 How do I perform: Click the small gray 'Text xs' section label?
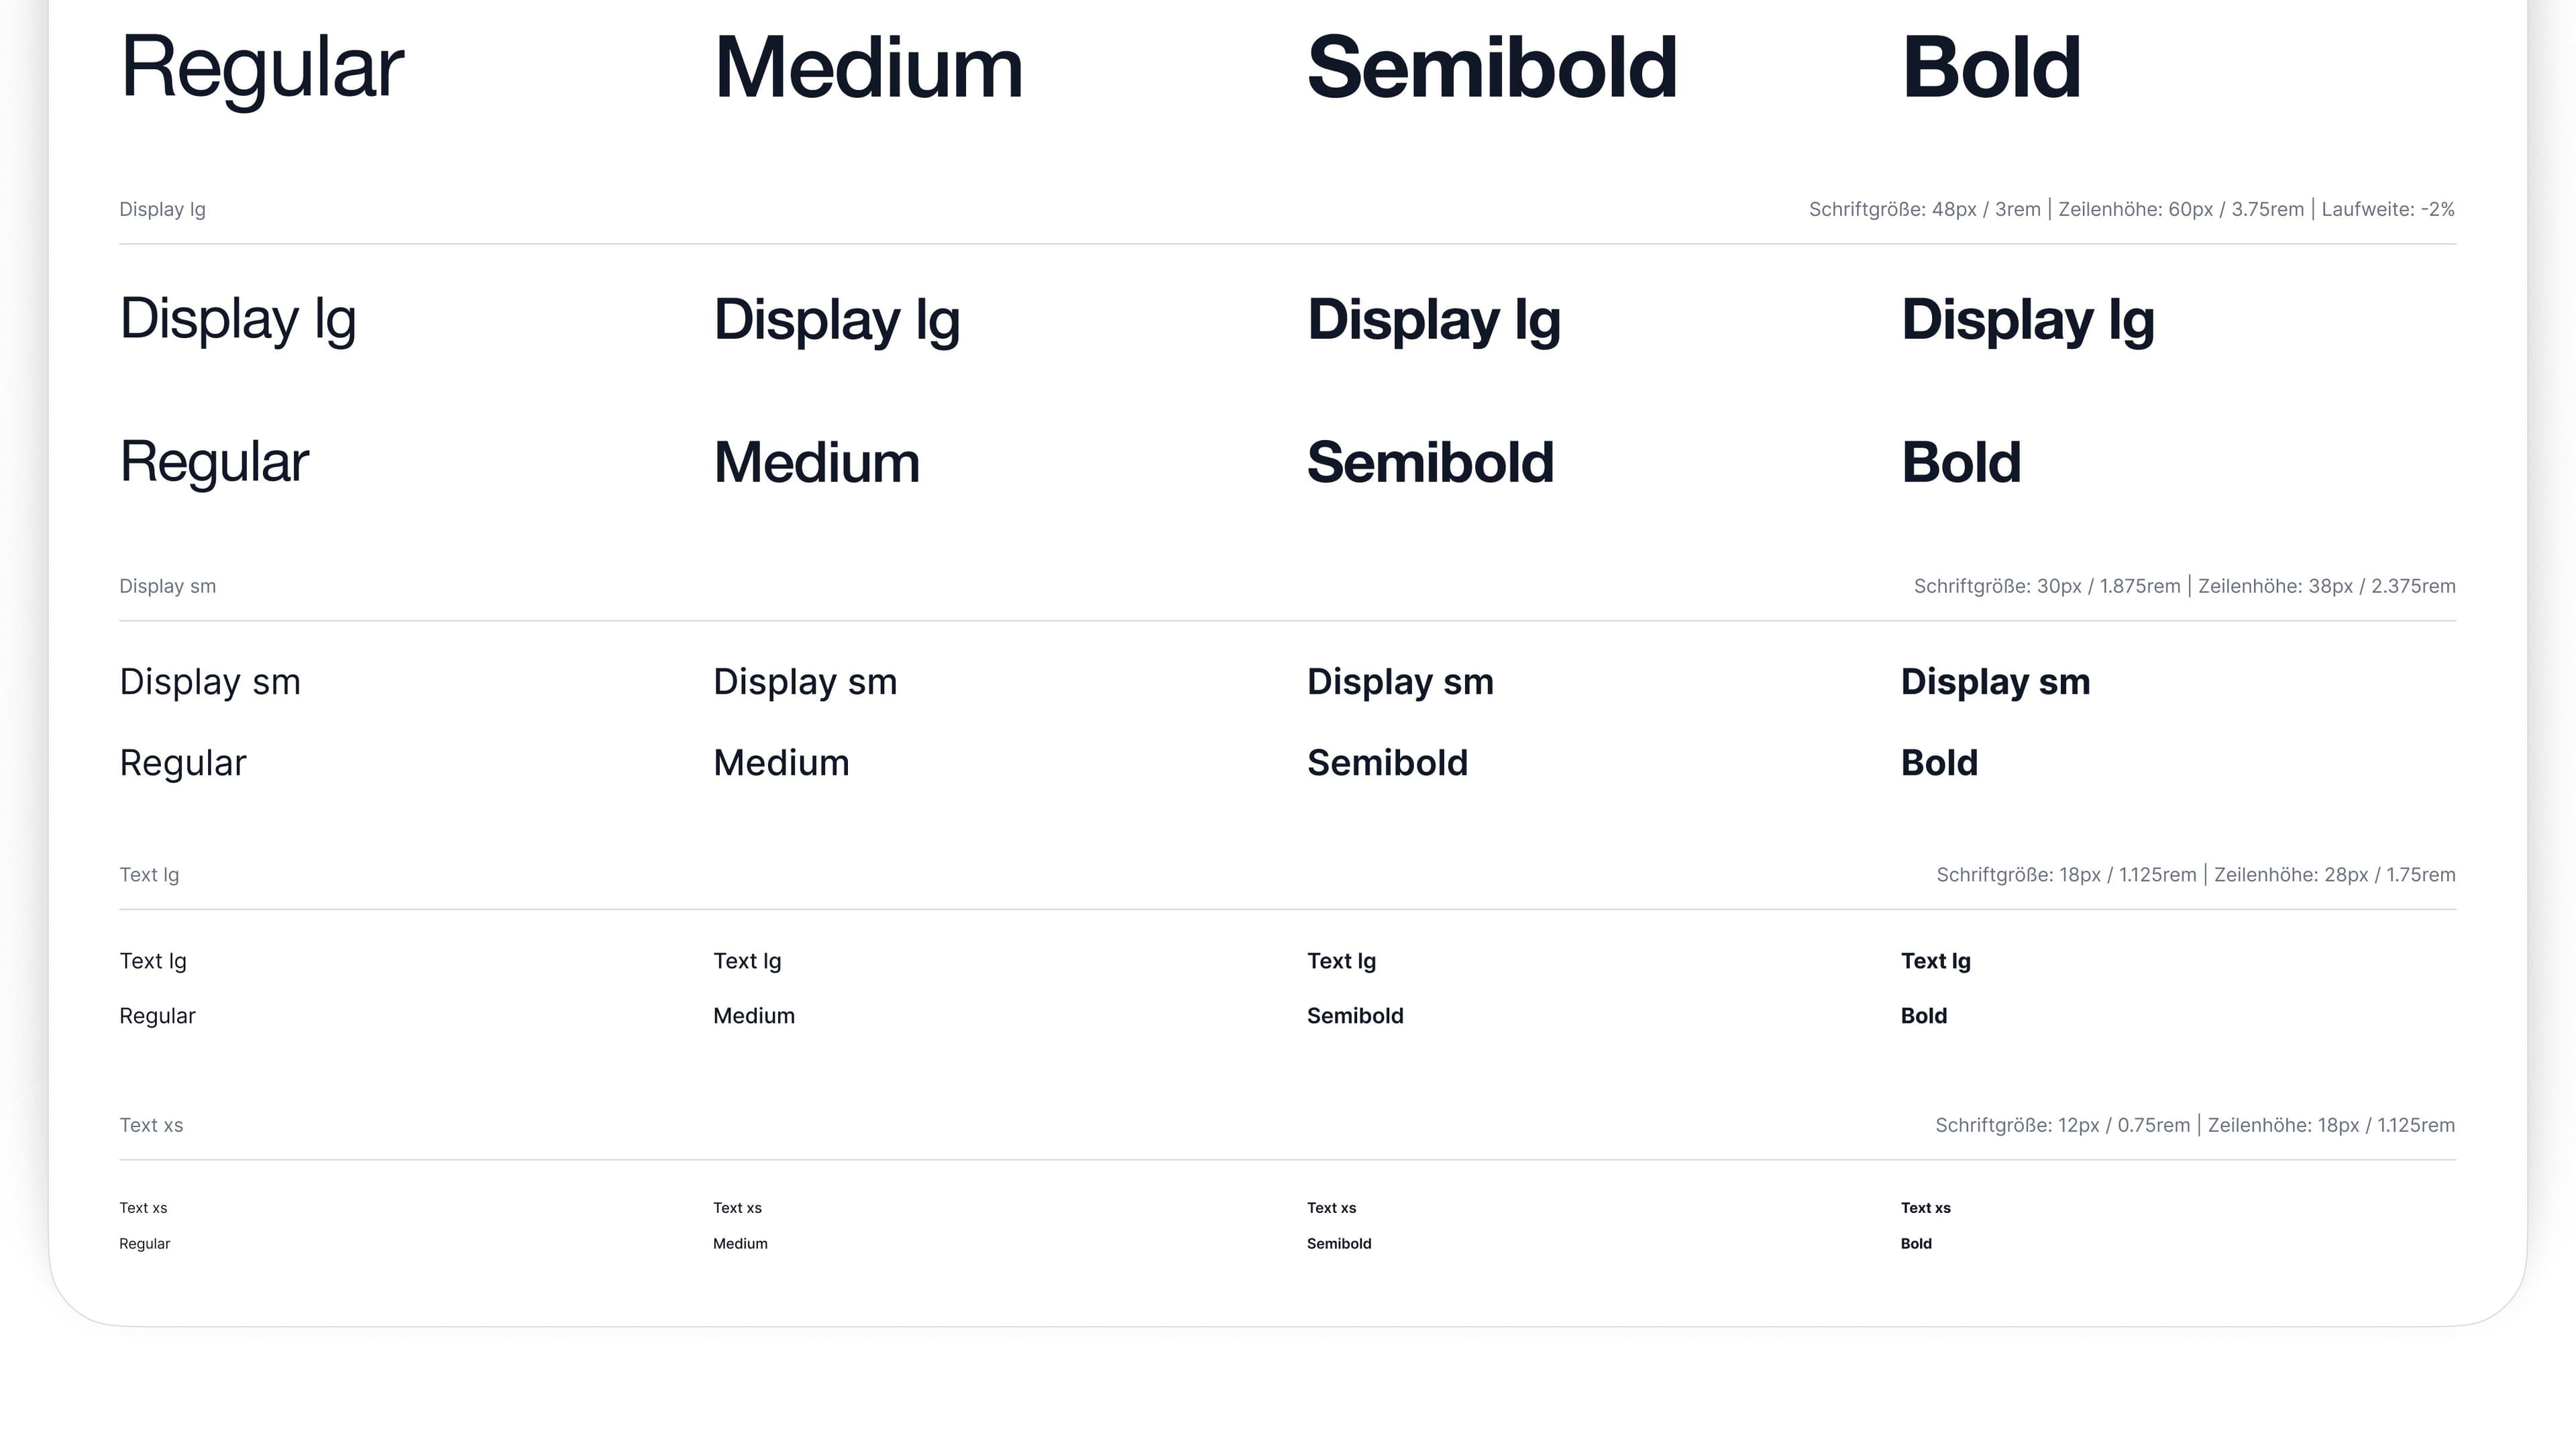click(x=151, y=1125)
